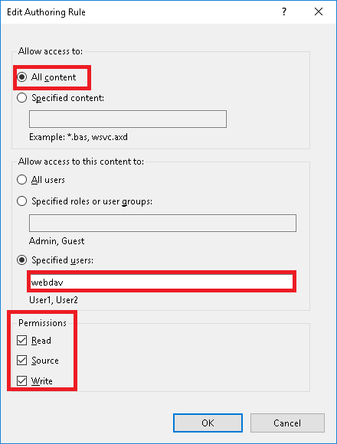Confirm the rule with OK button

pos(208,423)
